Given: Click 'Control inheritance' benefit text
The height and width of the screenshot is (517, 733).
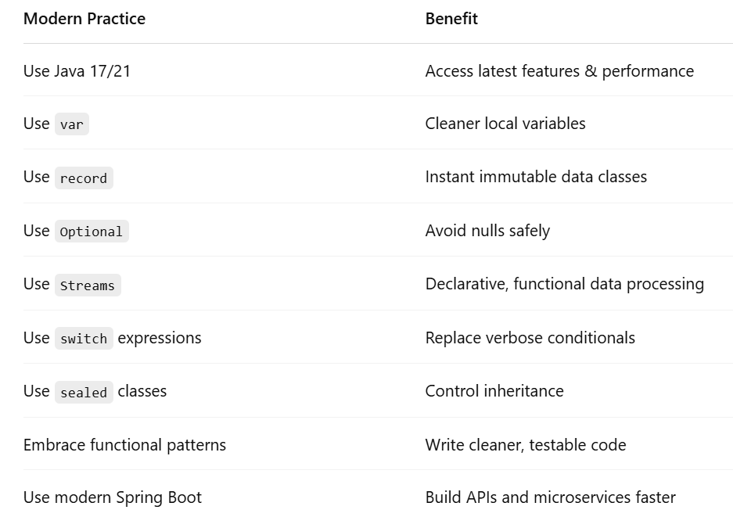Looking at the screenshot, I should point(494,391).
